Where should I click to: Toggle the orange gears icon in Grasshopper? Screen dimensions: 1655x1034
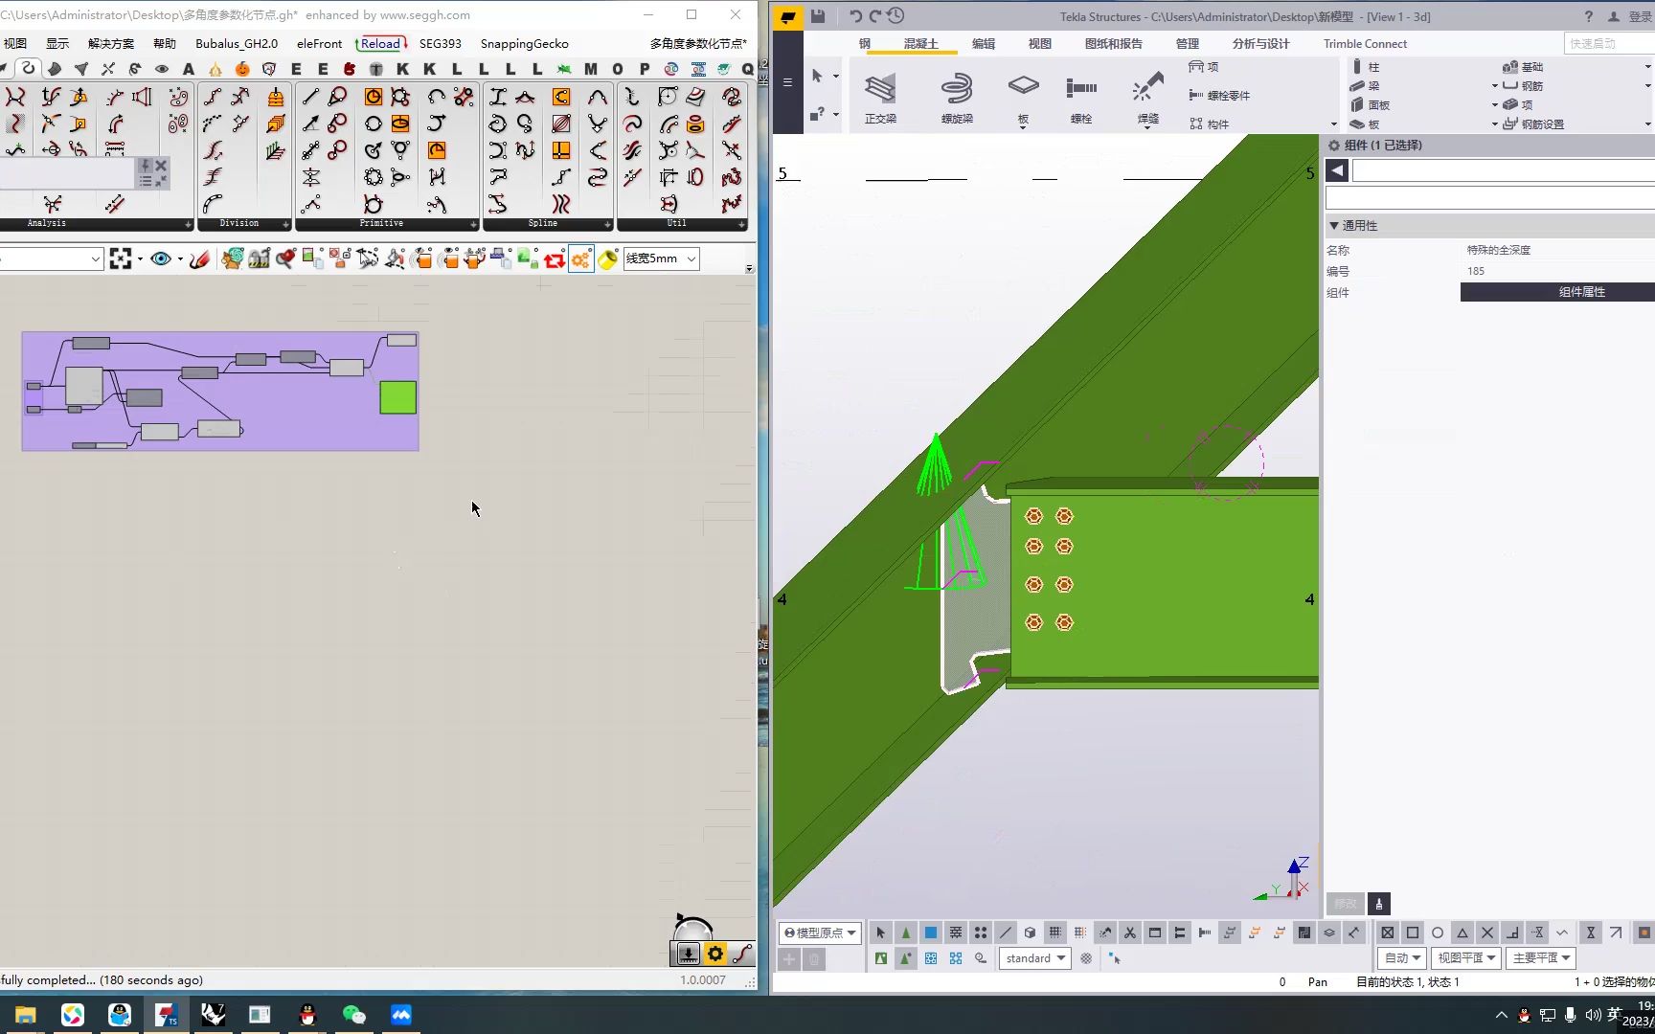(x=581, y=258)
